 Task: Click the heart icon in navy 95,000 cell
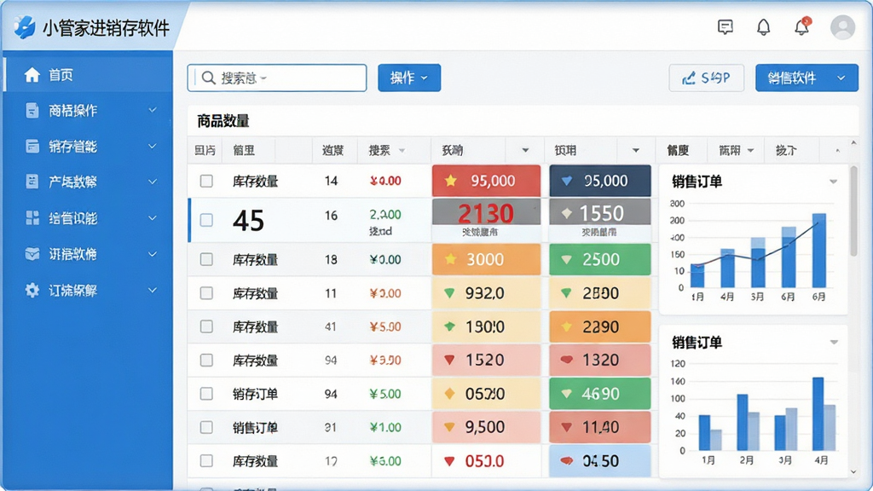pyautogui.click(x=566, y=181)
